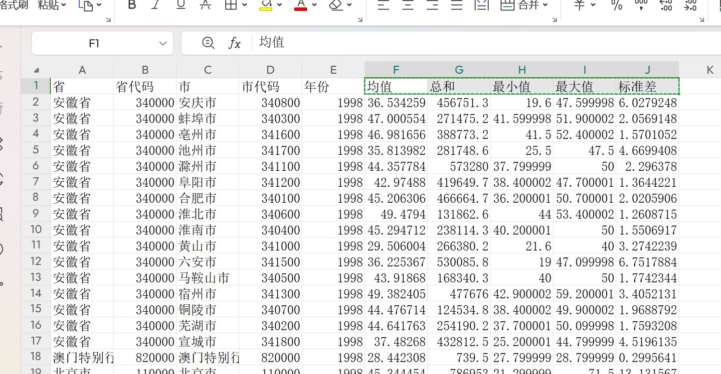Align cell text to the left
The width and height of the screenshot is (721, 374).
point(383,5)
